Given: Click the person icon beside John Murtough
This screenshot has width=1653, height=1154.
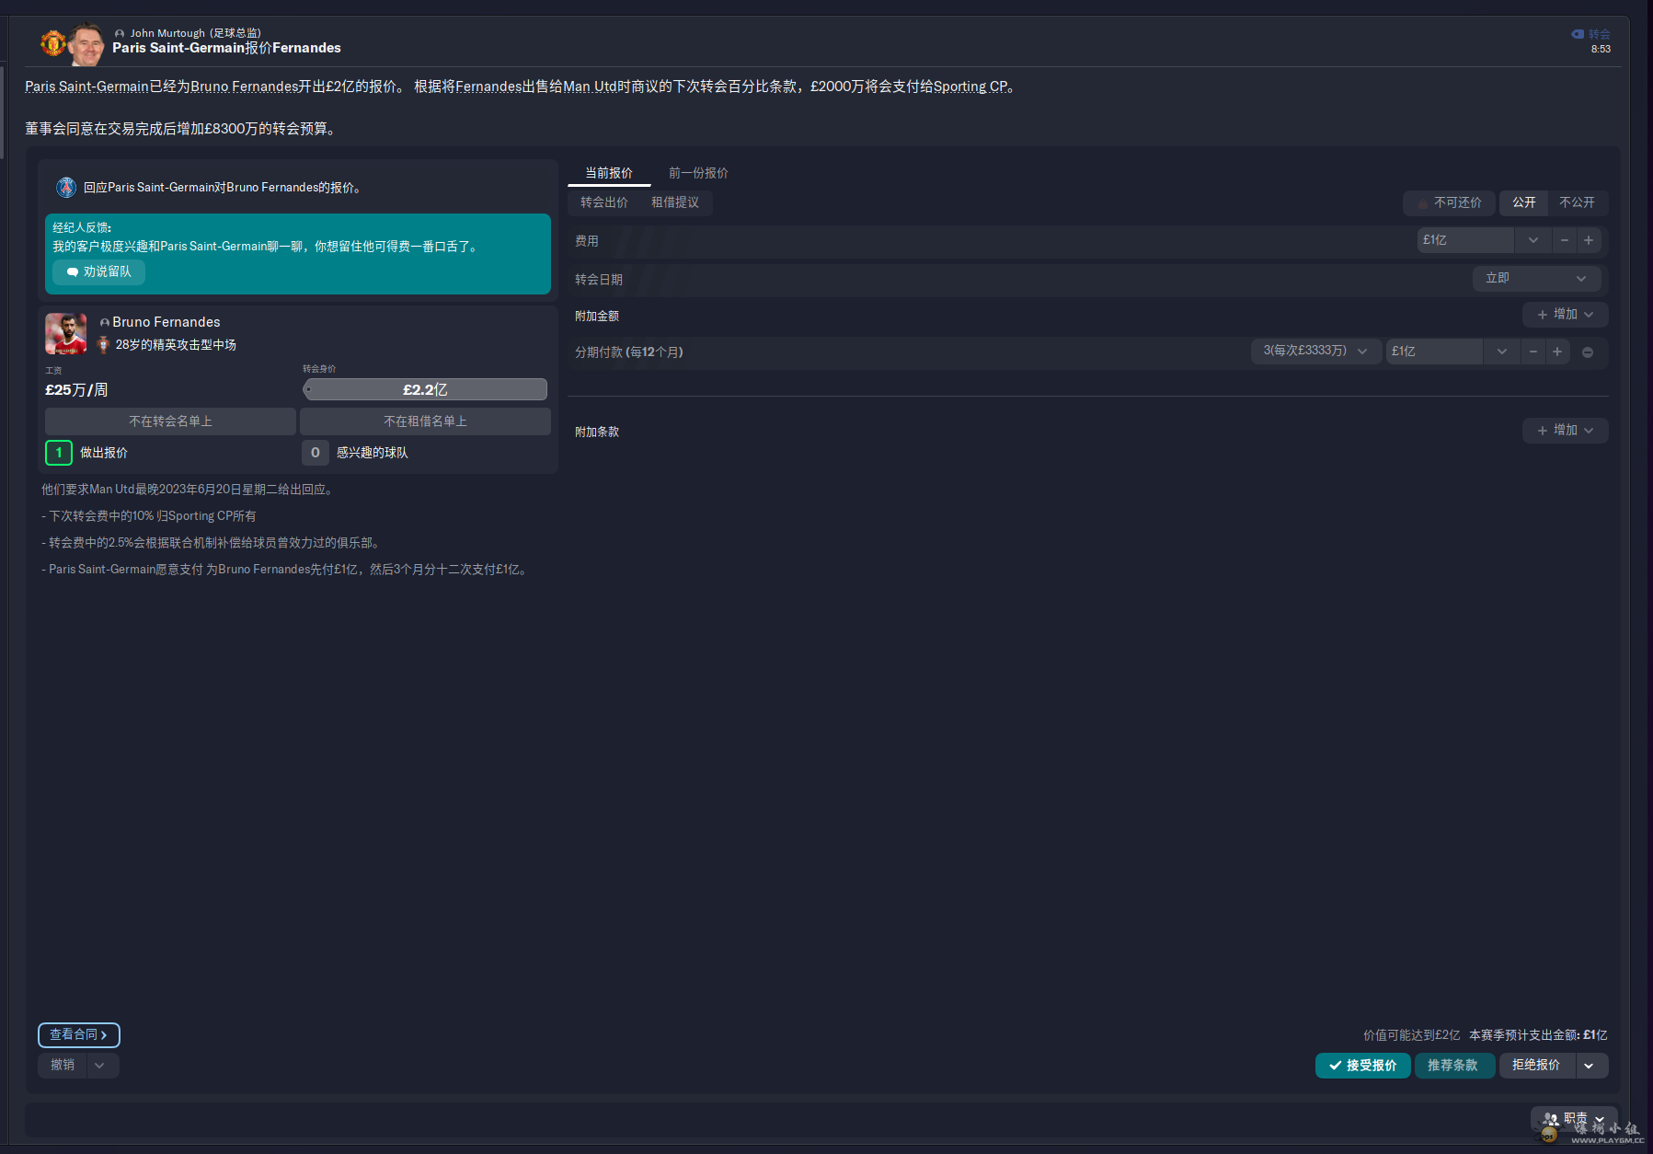Looking at the screenshot, I should [120, 34].
